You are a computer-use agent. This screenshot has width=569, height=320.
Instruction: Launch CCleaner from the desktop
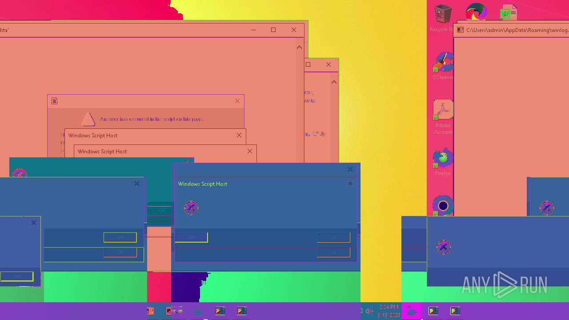tap(443, 62)
